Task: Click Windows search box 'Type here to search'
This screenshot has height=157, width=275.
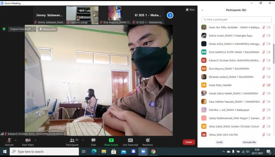Action: [44, 152]
